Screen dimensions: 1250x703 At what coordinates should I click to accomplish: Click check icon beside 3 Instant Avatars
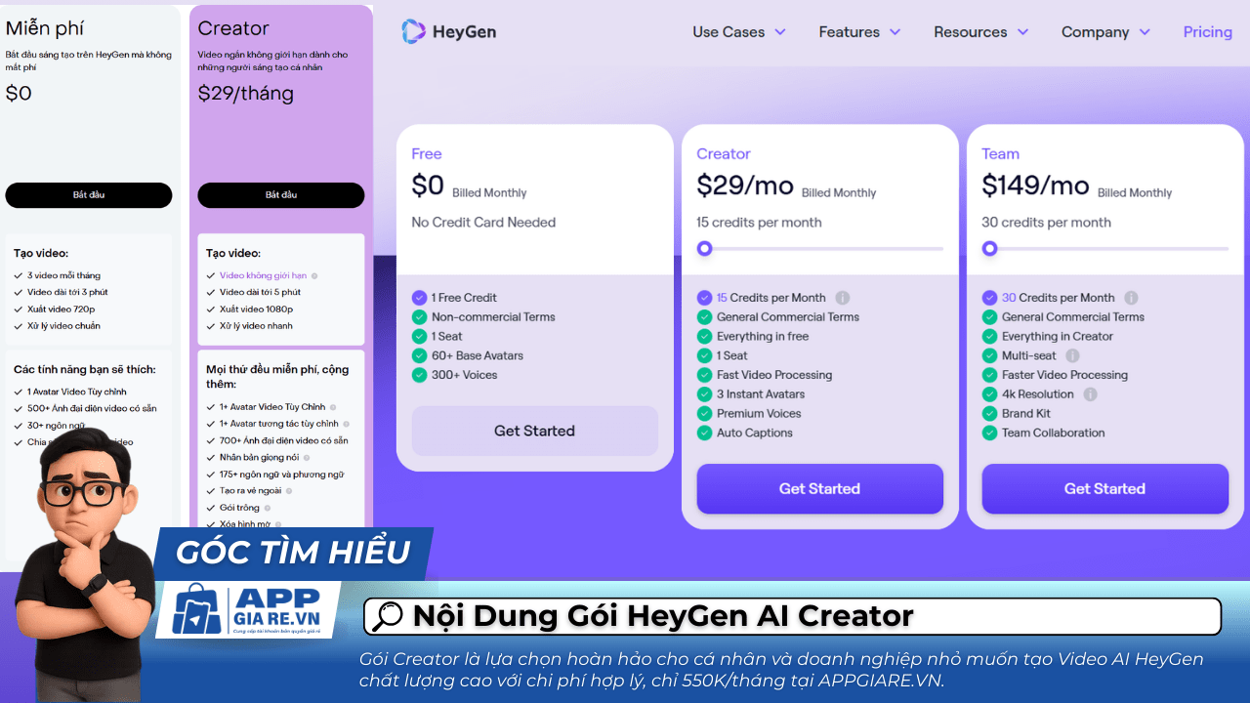[704, 394]
